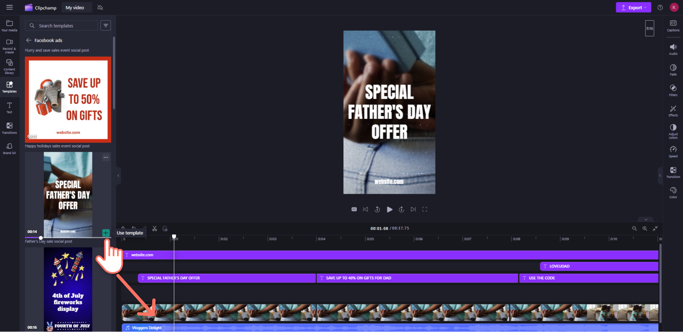Select the Vloggers Delight audio track
Screen dimensions: 683x332
[x=390, y=328]
